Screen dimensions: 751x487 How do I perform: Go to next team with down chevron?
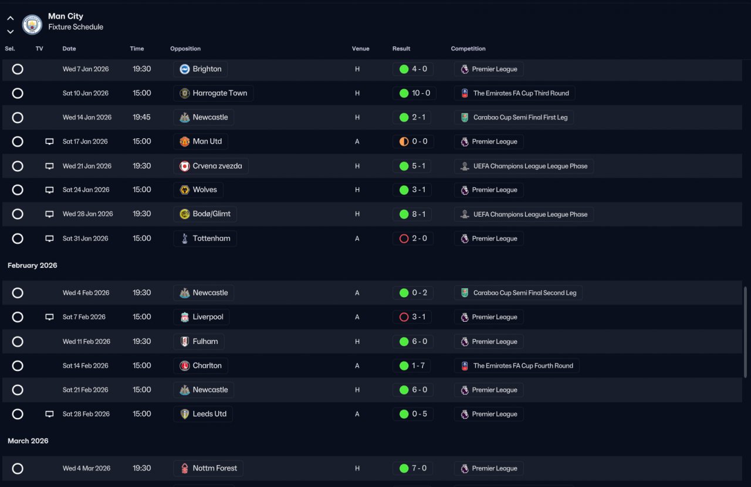point(11,32)
